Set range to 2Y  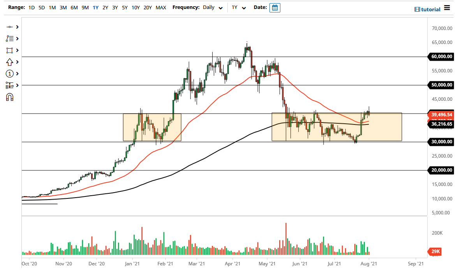coord(105,7)
